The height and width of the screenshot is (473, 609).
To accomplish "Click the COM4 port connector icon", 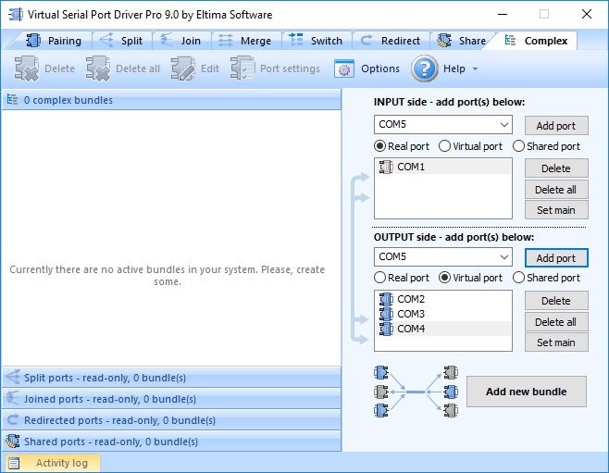I will pos(386,329).
